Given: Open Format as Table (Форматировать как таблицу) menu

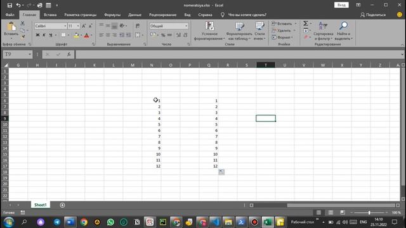Looking at the screenshot, I should 239,31.
